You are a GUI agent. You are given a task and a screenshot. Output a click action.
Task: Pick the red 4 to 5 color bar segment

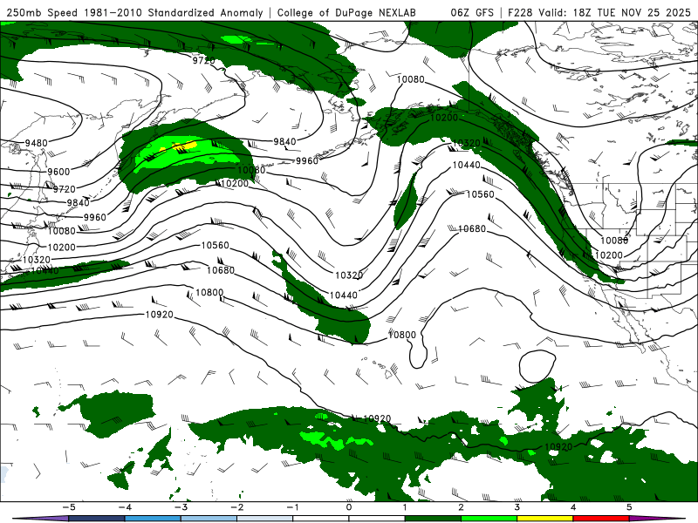[x=601, y=519]
